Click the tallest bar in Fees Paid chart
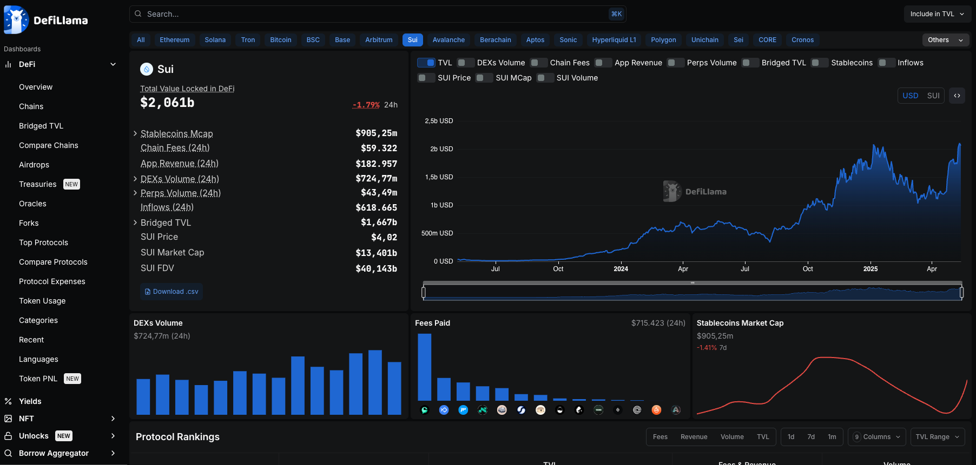976x465 pixels. pyautogui.click(x=425, y=367)
